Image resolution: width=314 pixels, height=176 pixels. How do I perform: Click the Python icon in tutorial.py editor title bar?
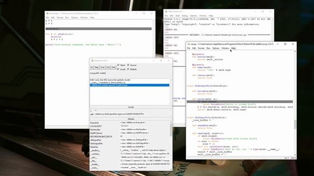click(x=47, y=13)
